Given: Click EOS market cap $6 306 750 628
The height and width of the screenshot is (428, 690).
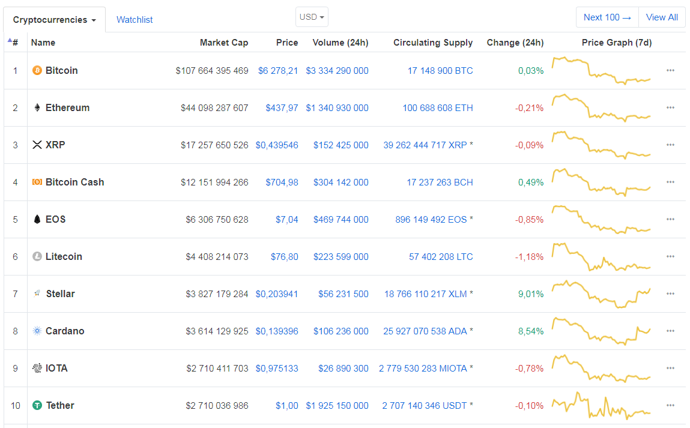Looking at the screenshot, I should click(217, 219).
